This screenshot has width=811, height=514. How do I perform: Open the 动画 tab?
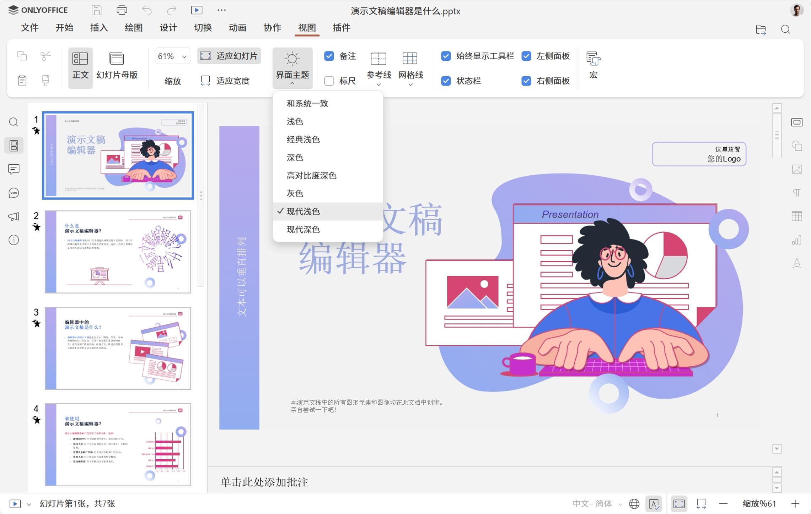(237, 28)
